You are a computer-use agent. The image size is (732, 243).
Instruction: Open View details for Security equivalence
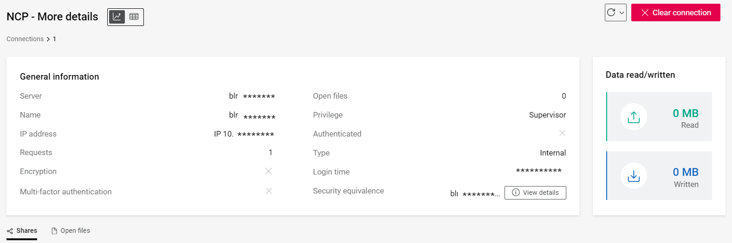[535, 193]
